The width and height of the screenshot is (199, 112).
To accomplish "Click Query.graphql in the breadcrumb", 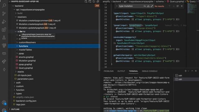I will pyautogui.click(x=177, y=1).
